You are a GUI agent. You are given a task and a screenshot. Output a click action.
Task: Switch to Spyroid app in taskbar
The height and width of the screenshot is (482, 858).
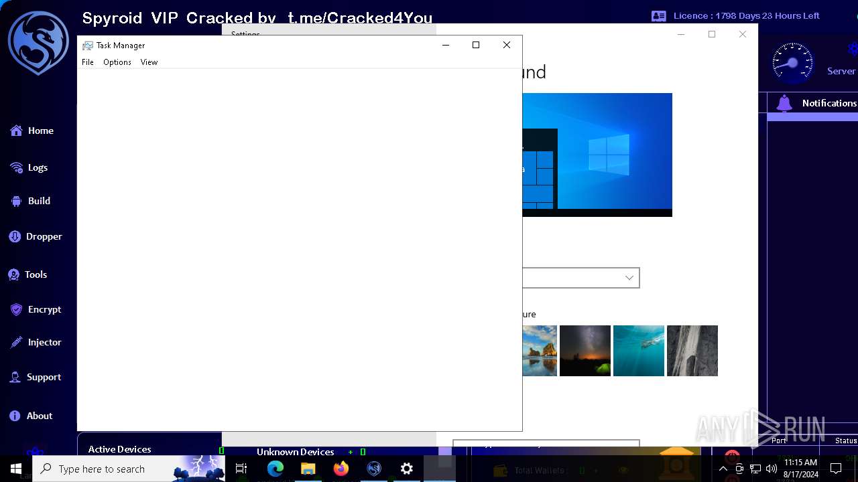374,469
